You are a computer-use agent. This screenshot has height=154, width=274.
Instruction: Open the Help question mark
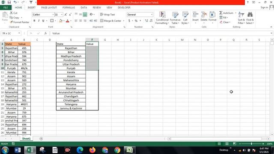click(x=248, y=2)
